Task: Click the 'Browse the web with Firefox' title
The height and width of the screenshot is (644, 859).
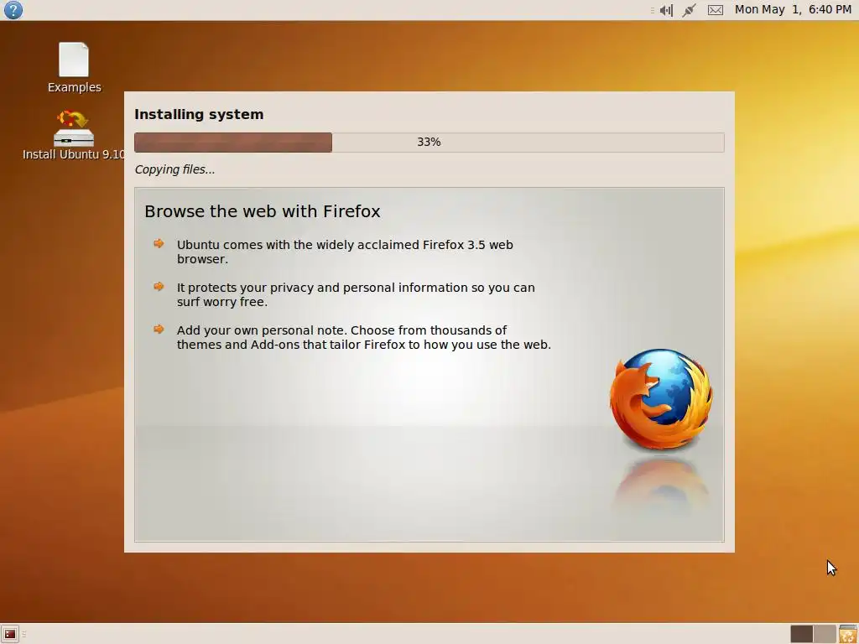Action: click(x=263, y=211)
